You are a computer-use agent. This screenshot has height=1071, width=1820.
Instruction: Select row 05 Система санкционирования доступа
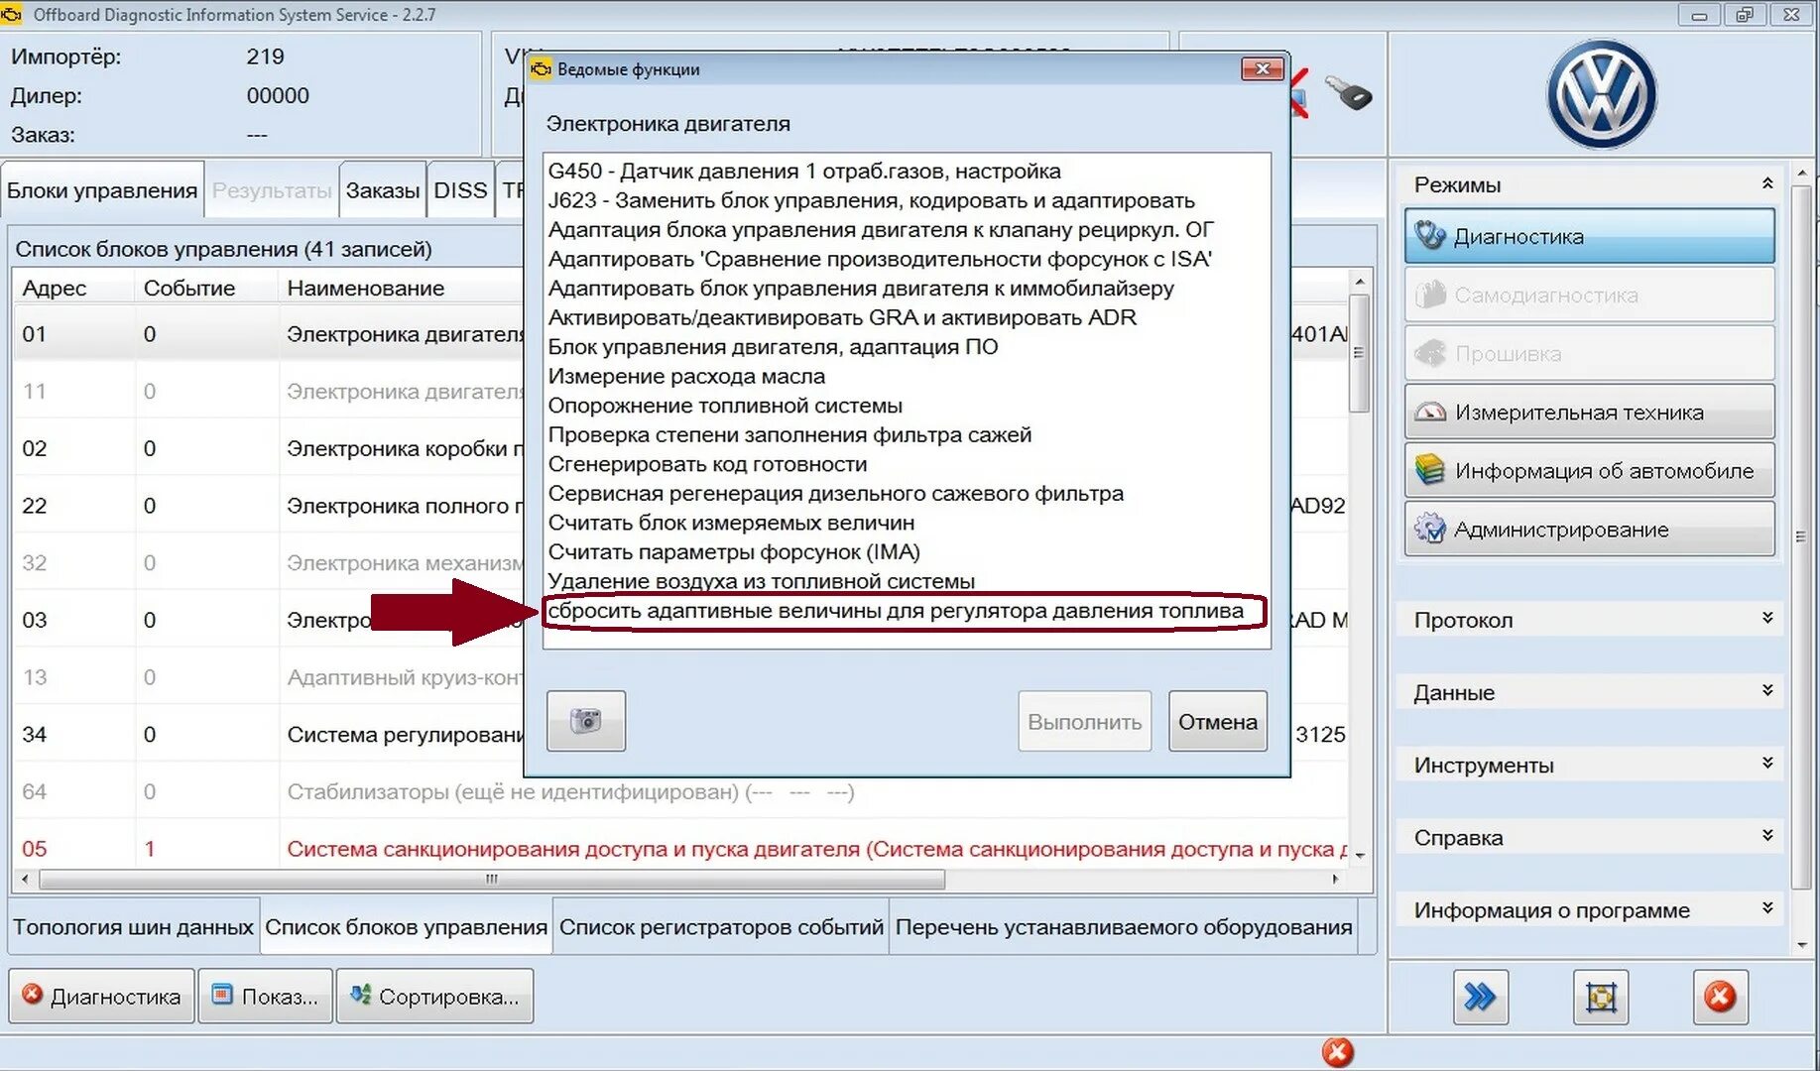(680, 849)
